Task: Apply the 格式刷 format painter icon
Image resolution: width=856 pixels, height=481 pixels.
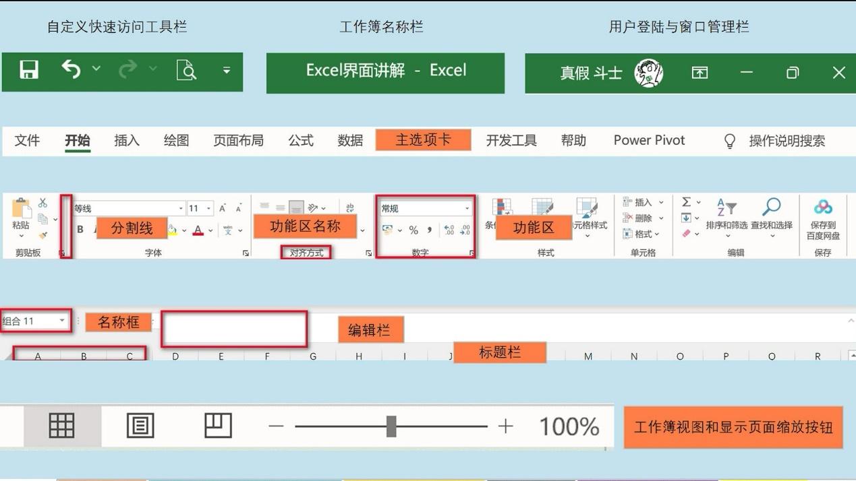Action: click(x=42, y=234)
